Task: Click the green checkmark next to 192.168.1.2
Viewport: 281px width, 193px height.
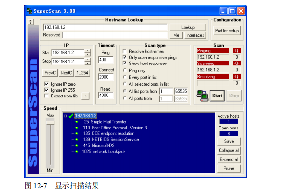Action: (x=71, y=116)
